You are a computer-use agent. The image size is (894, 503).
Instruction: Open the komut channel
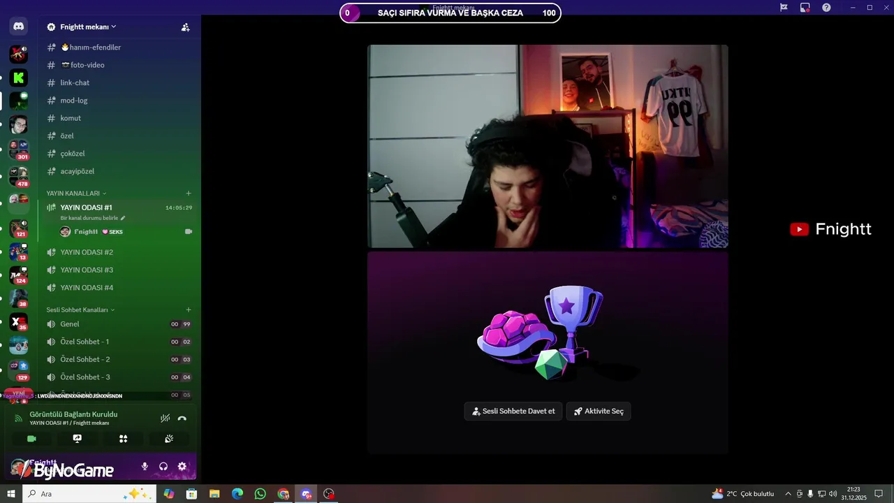click(119, 118)
